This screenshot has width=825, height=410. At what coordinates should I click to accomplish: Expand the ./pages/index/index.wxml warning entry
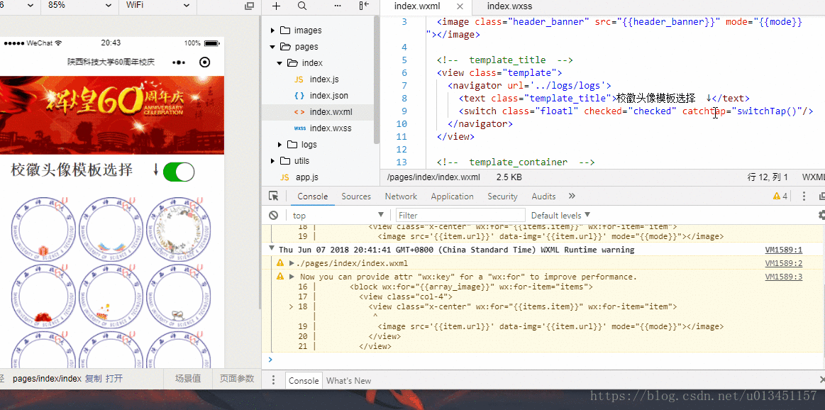(x=292, y=262)
